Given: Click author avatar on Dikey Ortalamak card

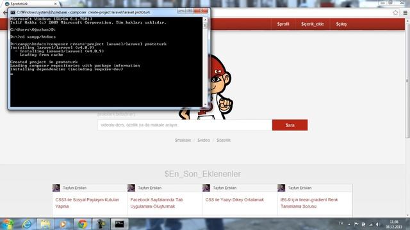Looking at the screenshot, I should (206, 188).
